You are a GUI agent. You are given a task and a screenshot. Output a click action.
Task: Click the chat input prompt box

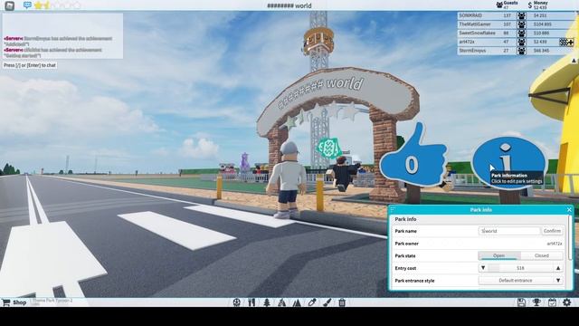tap(30, 65)
